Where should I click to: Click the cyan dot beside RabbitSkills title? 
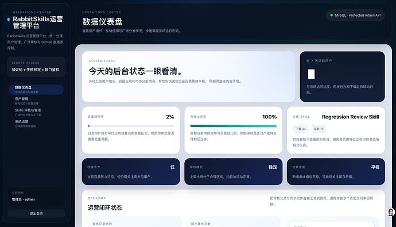[9, 19]
